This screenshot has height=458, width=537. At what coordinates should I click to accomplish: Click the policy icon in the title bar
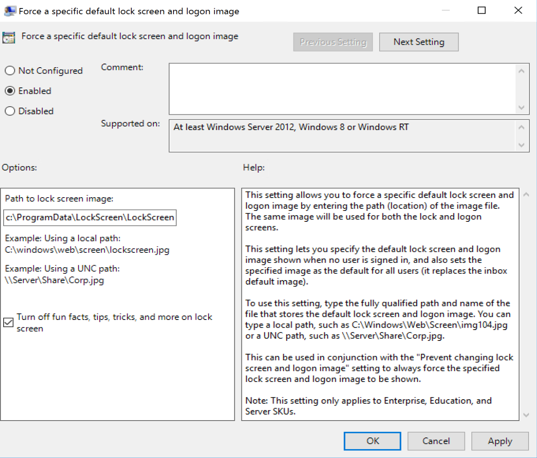click(9, 11)
